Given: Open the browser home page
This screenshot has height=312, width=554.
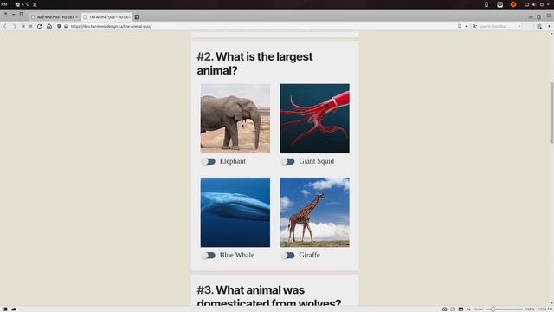Looking at the screenshot, I should point(49,26).
